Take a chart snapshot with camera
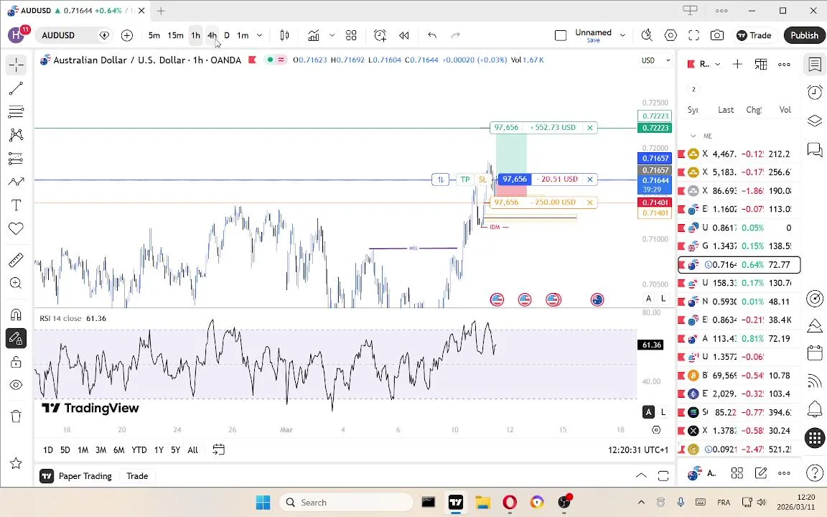The image size is (827, 517). click(x=716, y=35)
